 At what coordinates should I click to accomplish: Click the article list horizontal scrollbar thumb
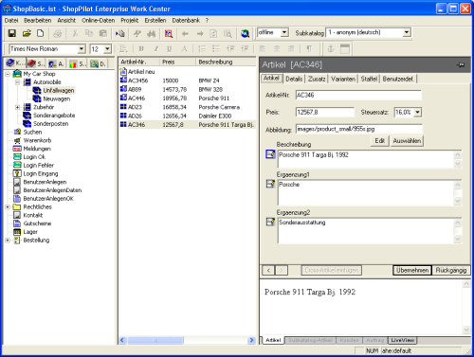(155, 340)
